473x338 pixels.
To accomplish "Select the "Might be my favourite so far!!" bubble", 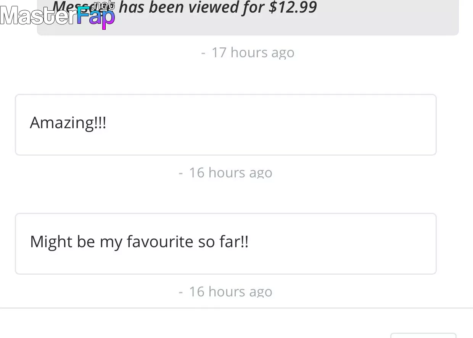I will (226, 244).
